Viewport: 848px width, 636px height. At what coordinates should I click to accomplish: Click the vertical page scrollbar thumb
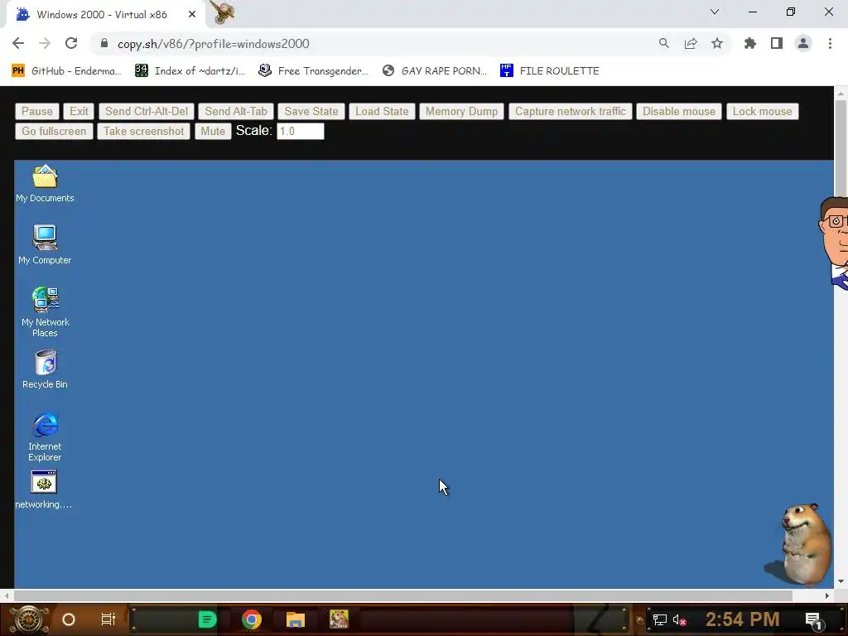(x=841, y=147)
